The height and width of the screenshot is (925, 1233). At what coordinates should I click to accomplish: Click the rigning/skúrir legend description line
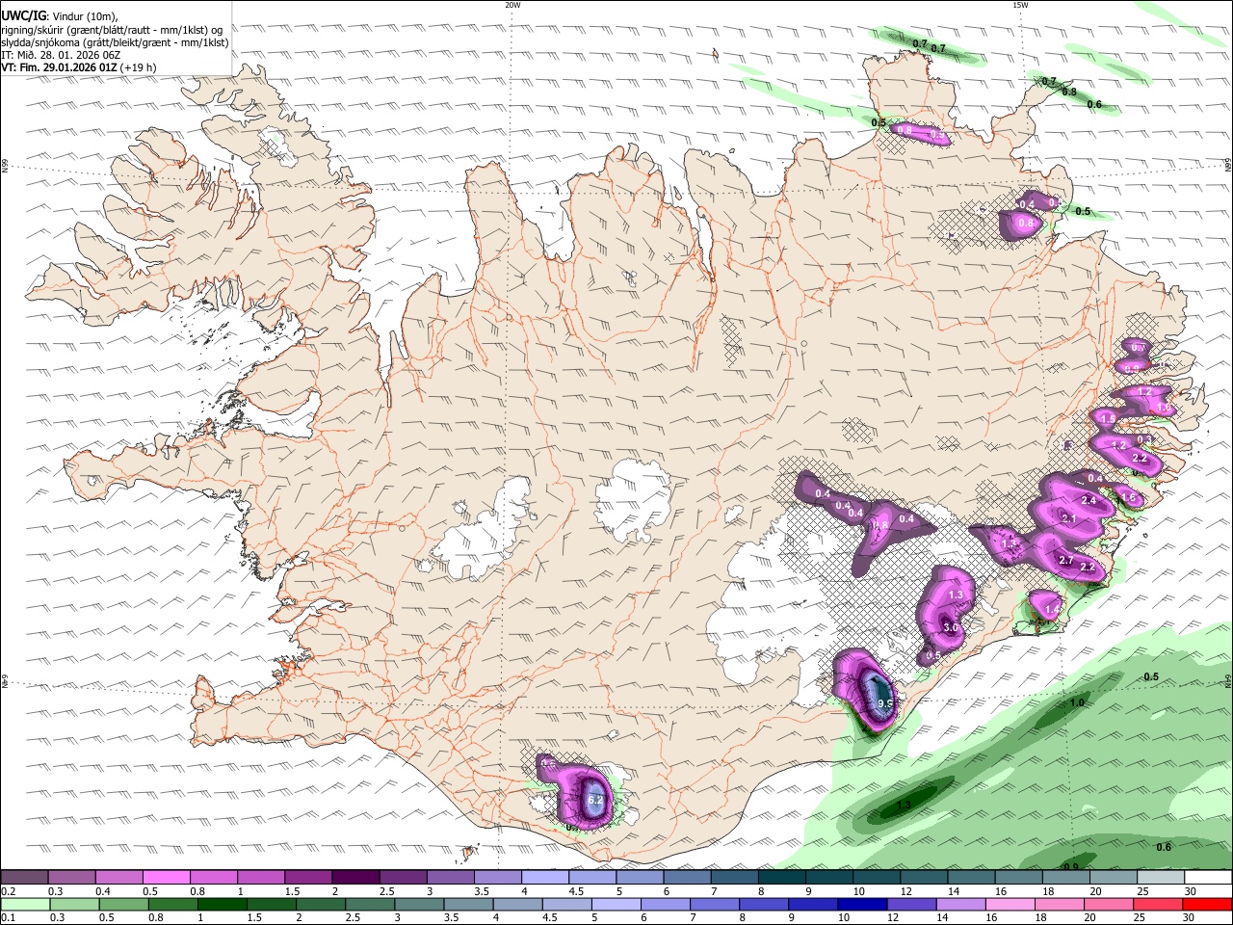(x=111, y=29)
